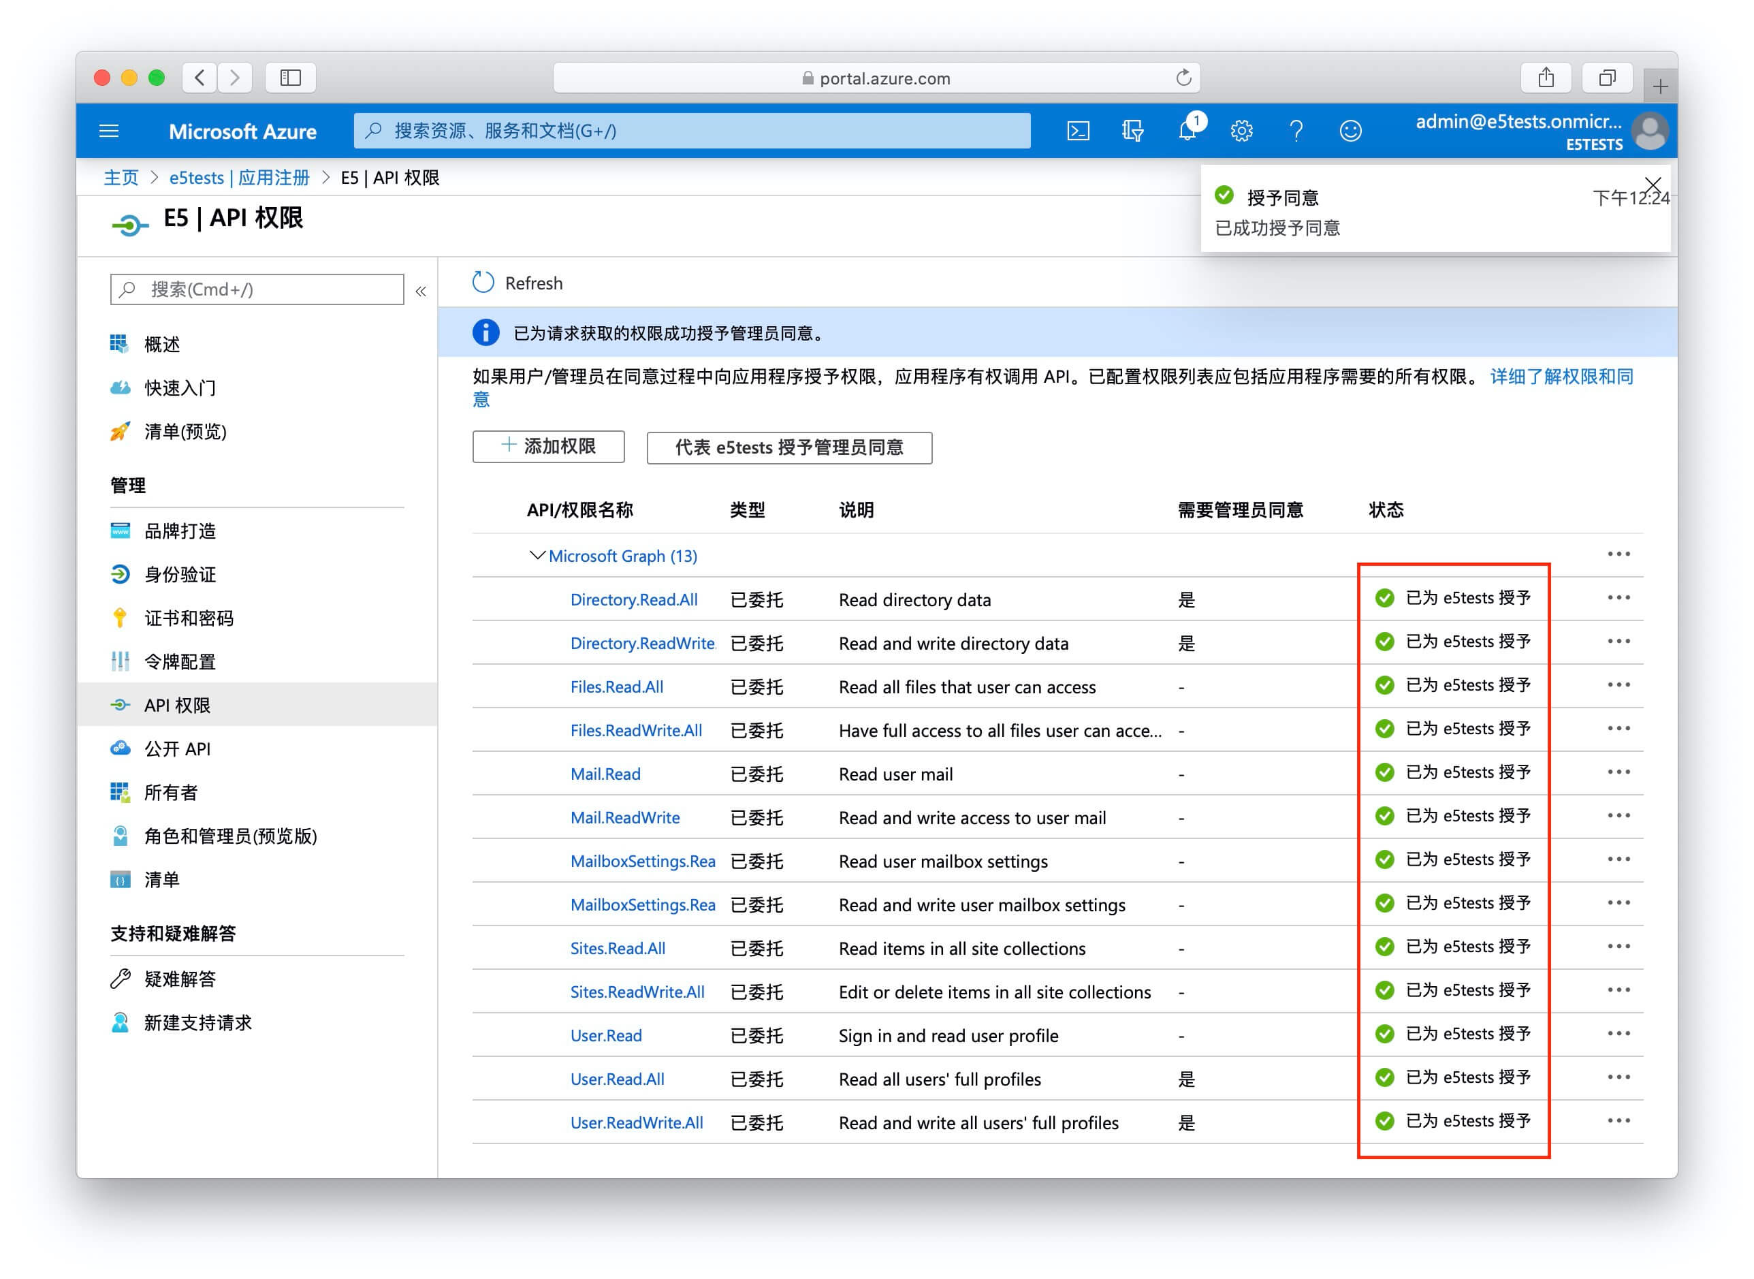Open Cloud Shell from the top bar
The width and height of the screenshot is (1754, 1279).
1077,131
